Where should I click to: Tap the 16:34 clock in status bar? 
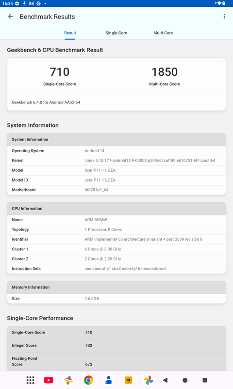pyautogui.click(x=7, y=3)
